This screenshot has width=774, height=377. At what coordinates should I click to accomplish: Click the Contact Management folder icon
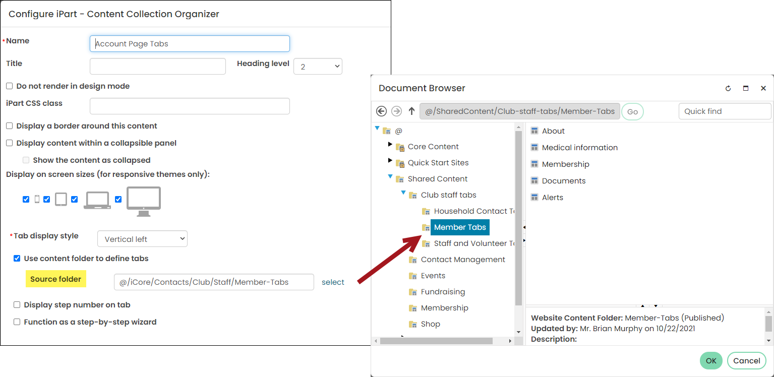[413, 260]
